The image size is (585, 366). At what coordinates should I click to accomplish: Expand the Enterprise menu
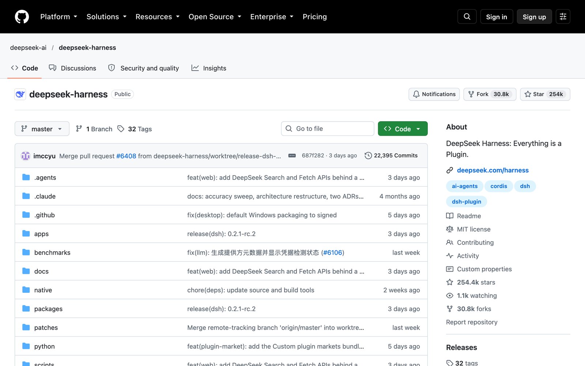click(272, 16)
